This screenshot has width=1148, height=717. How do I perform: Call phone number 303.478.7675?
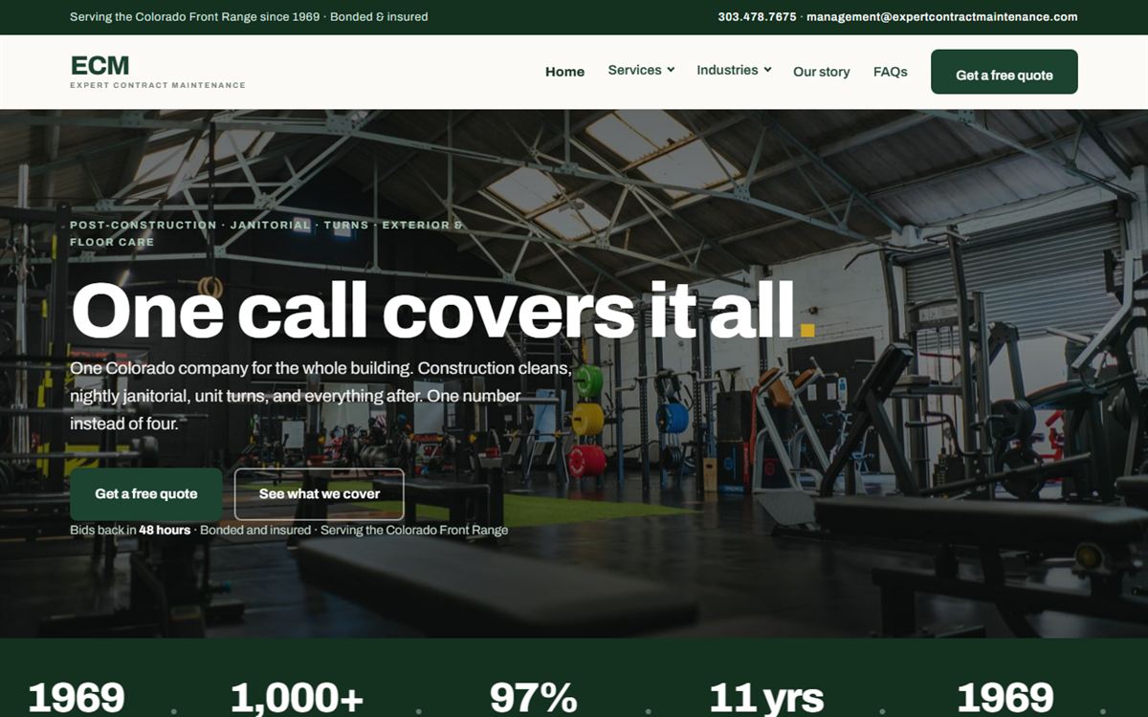757,16
